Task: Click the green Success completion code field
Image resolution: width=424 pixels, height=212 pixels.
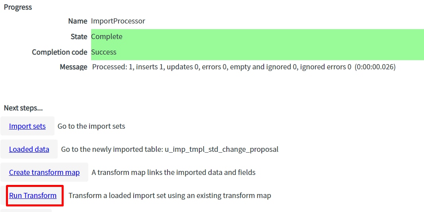Action: [257, 52]
